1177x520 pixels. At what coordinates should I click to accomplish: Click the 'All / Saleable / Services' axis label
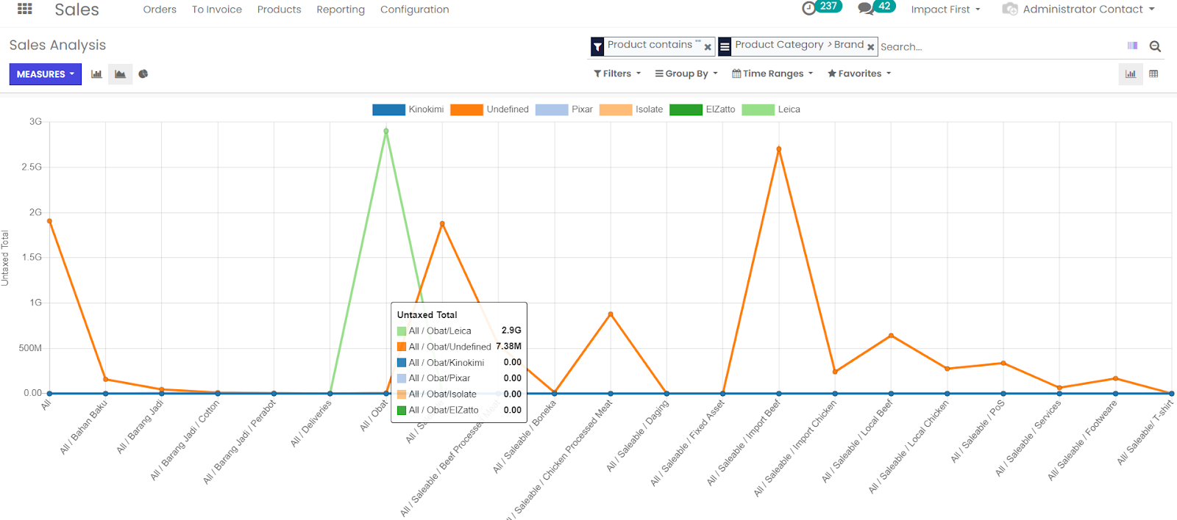point(1028,438)
